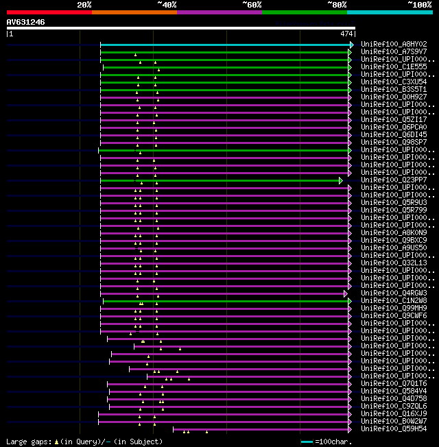The width and height of the screenshot is (439, 447).
Task: Select the UniRef100_C1N2W8 hit name
Action: pyautogui.click(x=394, y=300)
